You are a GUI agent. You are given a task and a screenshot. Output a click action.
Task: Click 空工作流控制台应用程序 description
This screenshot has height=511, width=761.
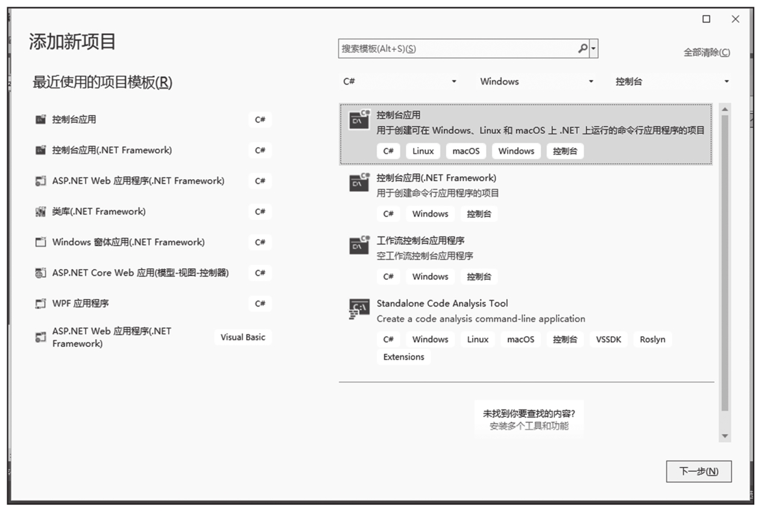425,256
